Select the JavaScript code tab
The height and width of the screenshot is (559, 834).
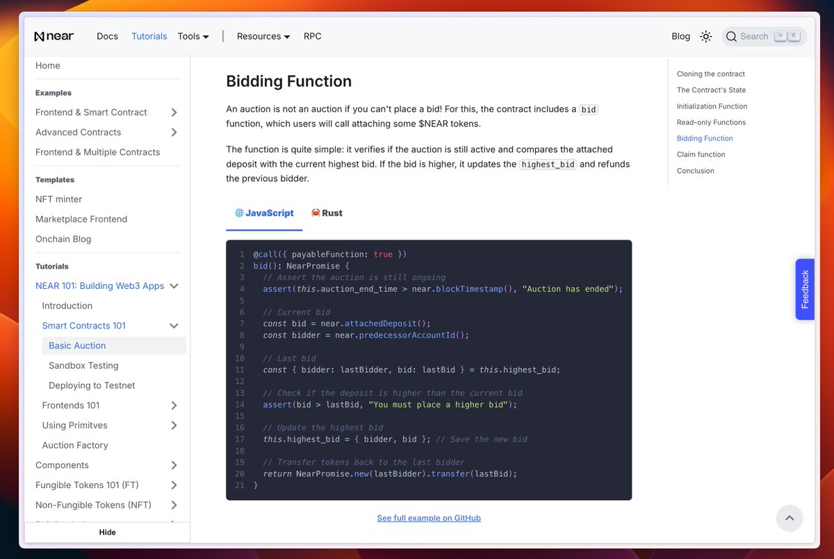(264, 213)
